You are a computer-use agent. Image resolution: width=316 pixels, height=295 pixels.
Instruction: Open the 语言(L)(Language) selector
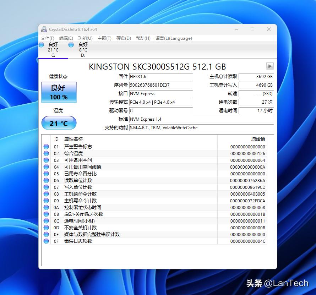[x=174, y=38]
